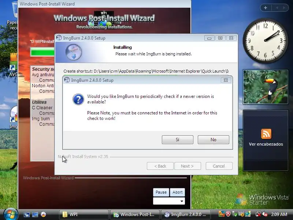Maximize the ImgBurn Setup window
Image resolution: width=293 pixels, height=220 pixels.
[220, 38]
